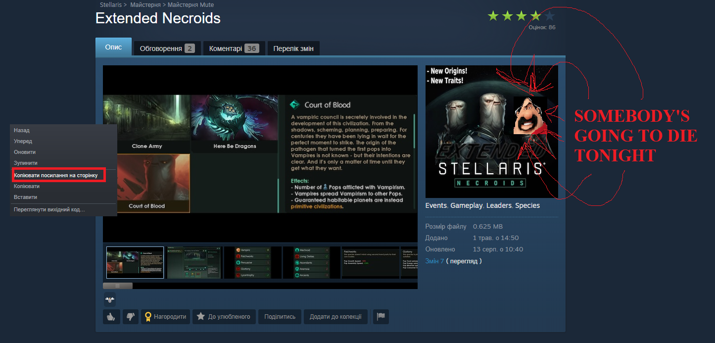The width and height of the screenshot is (715, 343).
Task: Click the Stellaris Necroids mod cover image
Action: click(491, 132)
